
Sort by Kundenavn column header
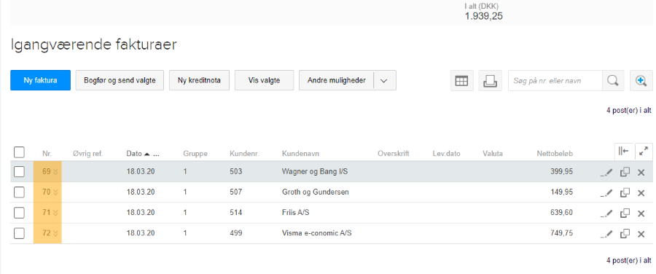click(301, 154)
